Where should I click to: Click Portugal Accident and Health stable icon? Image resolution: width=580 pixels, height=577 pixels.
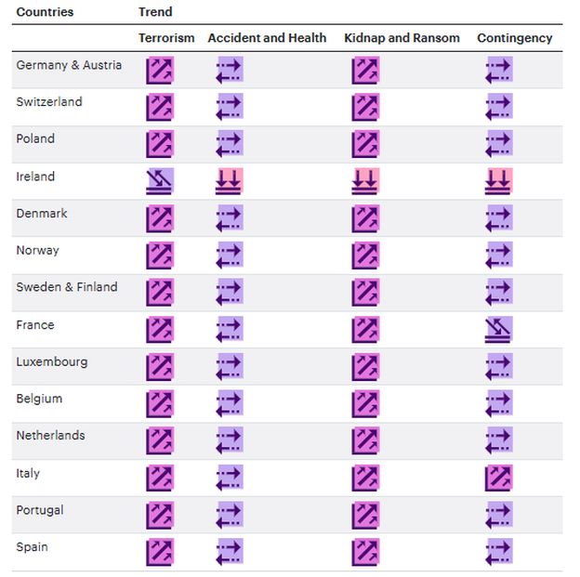pyautogui.click(x=229, y=515)
